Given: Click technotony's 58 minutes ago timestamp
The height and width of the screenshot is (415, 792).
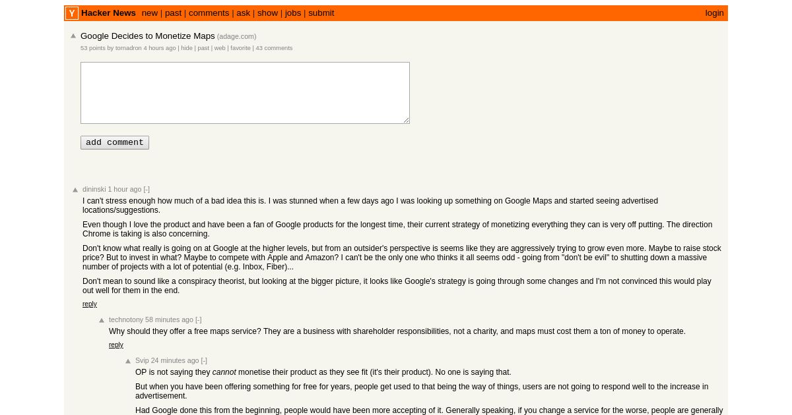Looking at the screenshot, I should point(170,319).
